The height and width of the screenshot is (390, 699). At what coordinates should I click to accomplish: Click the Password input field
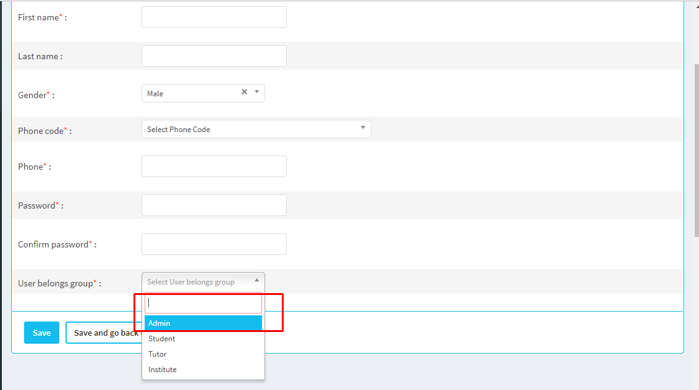pos(214,205)
